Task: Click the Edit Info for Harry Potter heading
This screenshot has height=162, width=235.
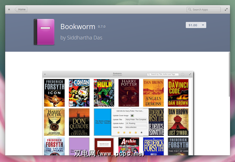Action: click(130, 111)
